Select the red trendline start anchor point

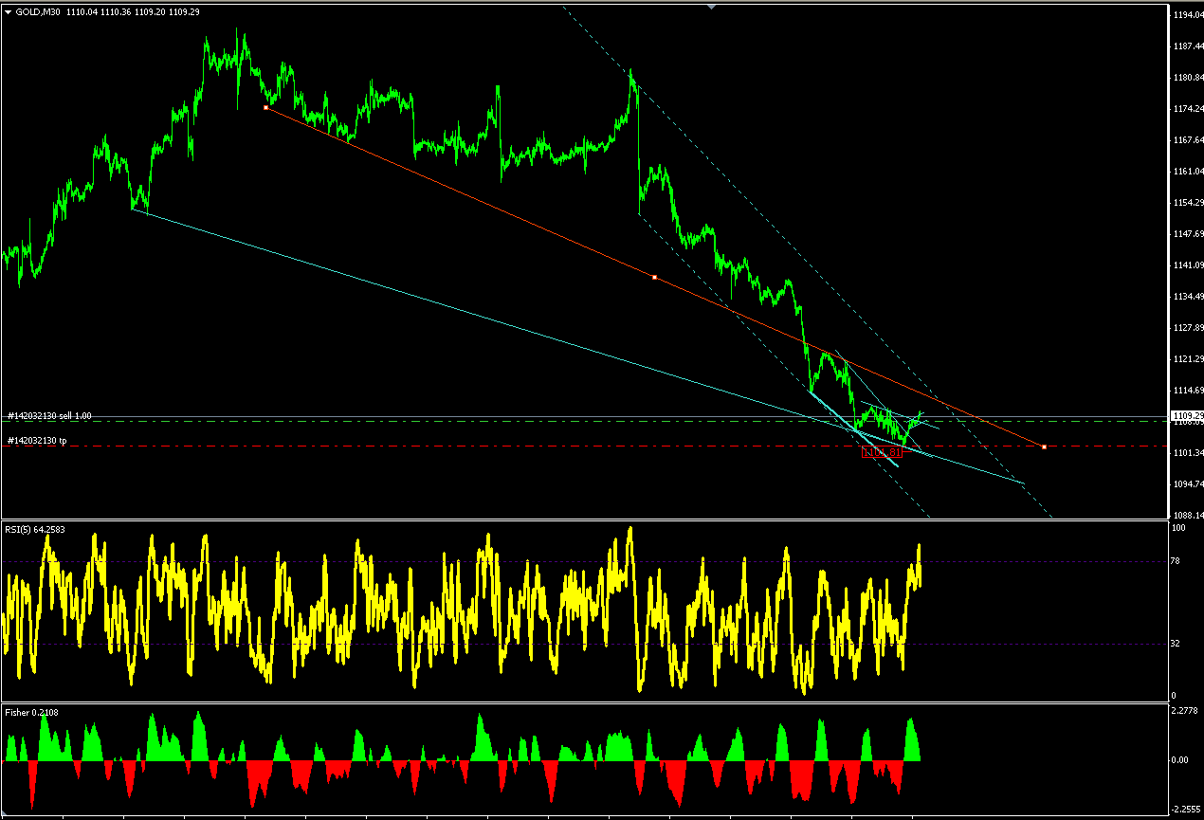pos(265,108)
